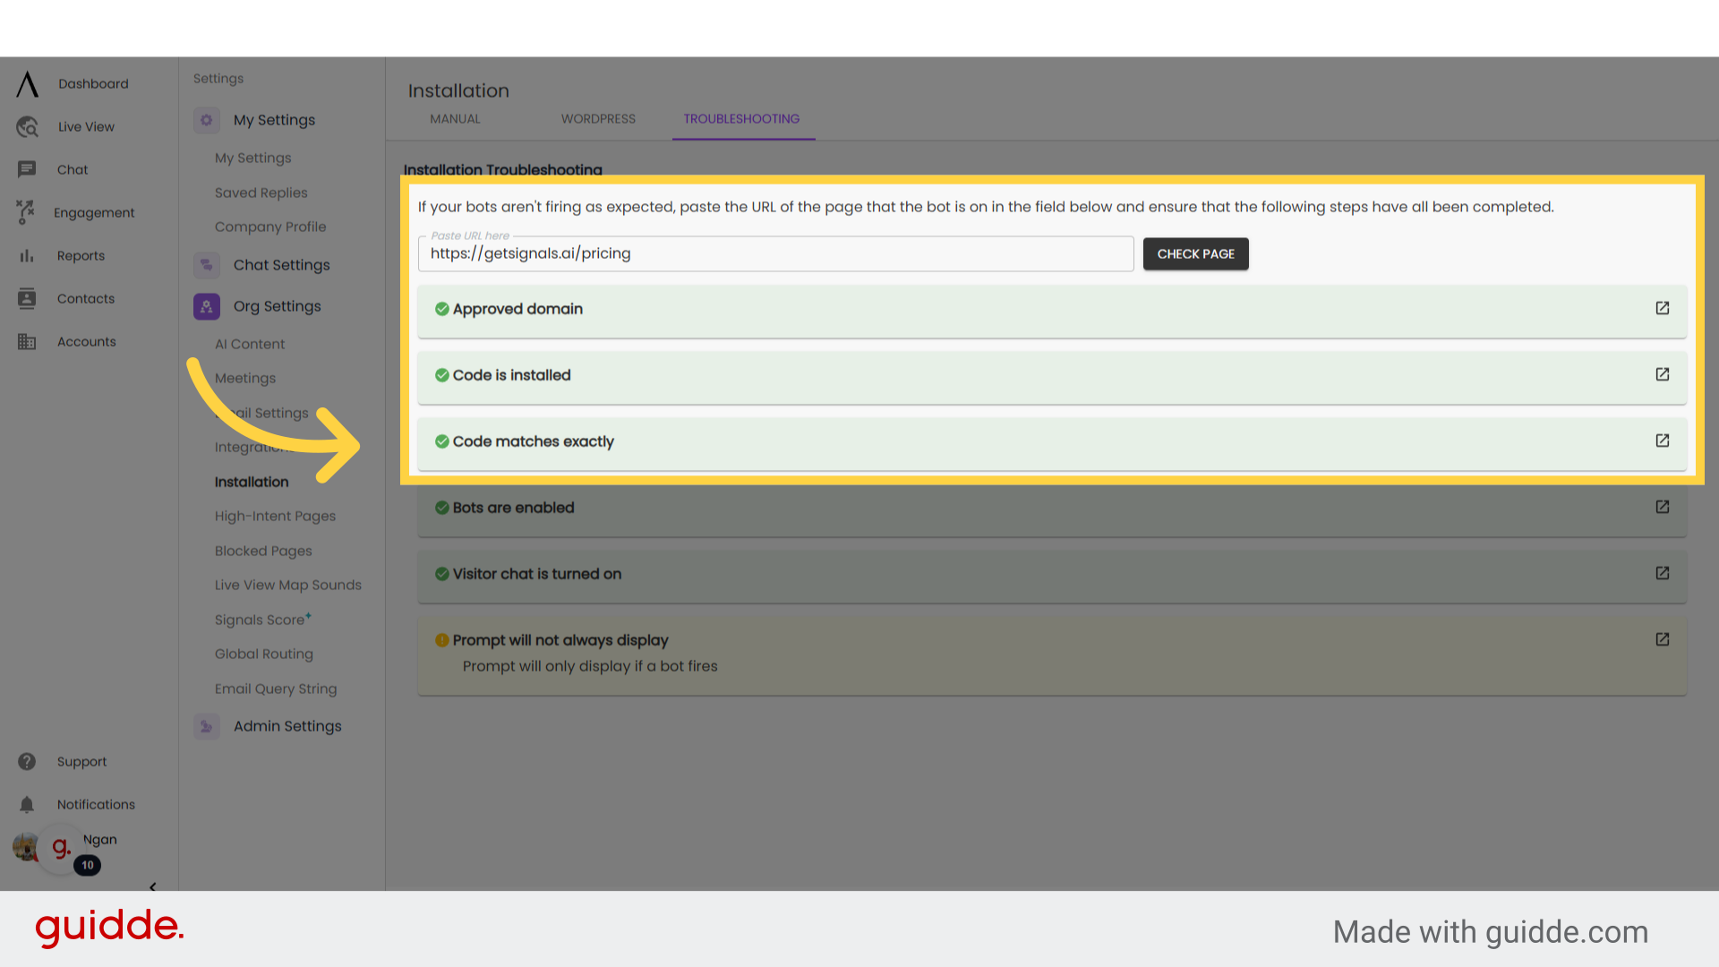Click the page URL input field

(x=775, y=254)
